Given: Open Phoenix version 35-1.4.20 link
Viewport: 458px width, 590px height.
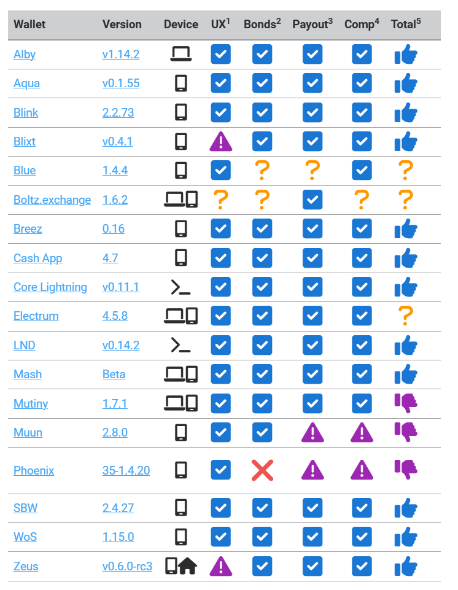Looking at the screenshot, I should (126, 470).
